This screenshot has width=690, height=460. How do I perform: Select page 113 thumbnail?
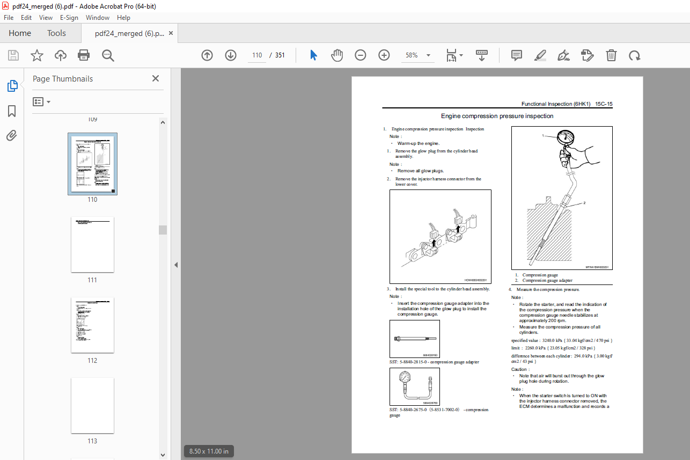tap(92, 405)
